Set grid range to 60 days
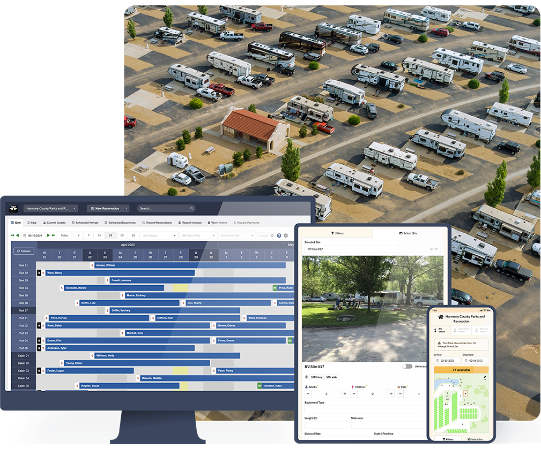This screenshot has height=449, width=541. click(133, 235)
